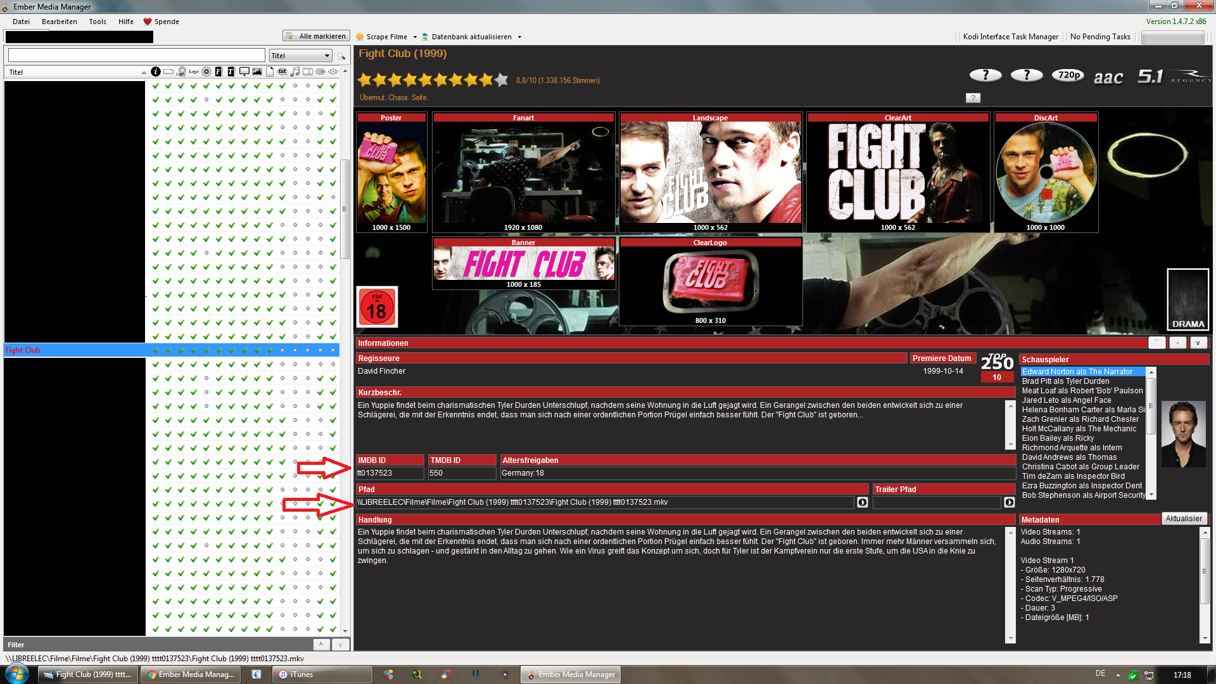Sort list by Titel column header
Viewport: 1216px width, 684px height.
coord(76,72)
